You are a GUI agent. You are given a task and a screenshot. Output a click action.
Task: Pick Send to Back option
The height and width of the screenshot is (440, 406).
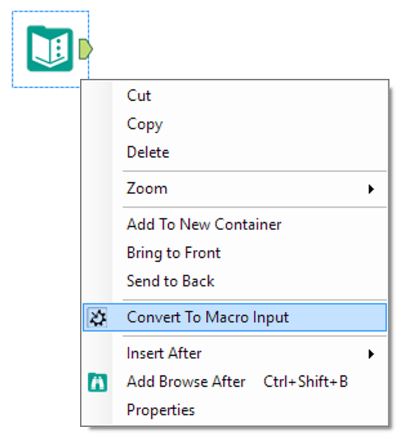[171, 282]
